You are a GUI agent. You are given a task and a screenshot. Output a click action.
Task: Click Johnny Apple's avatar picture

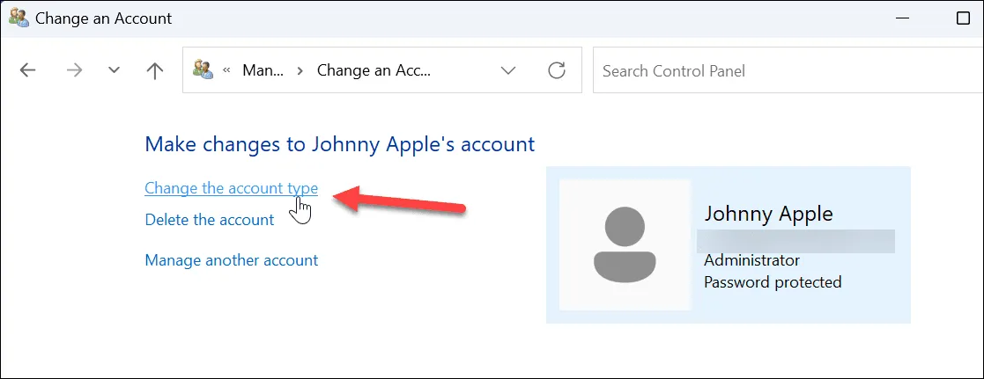(x=625, y=245)
